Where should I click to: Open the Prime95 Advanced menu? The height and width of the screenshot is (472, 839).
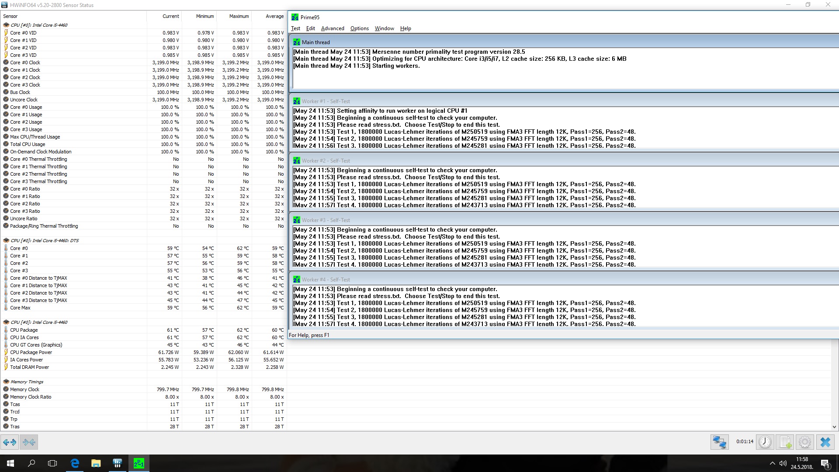333,28
